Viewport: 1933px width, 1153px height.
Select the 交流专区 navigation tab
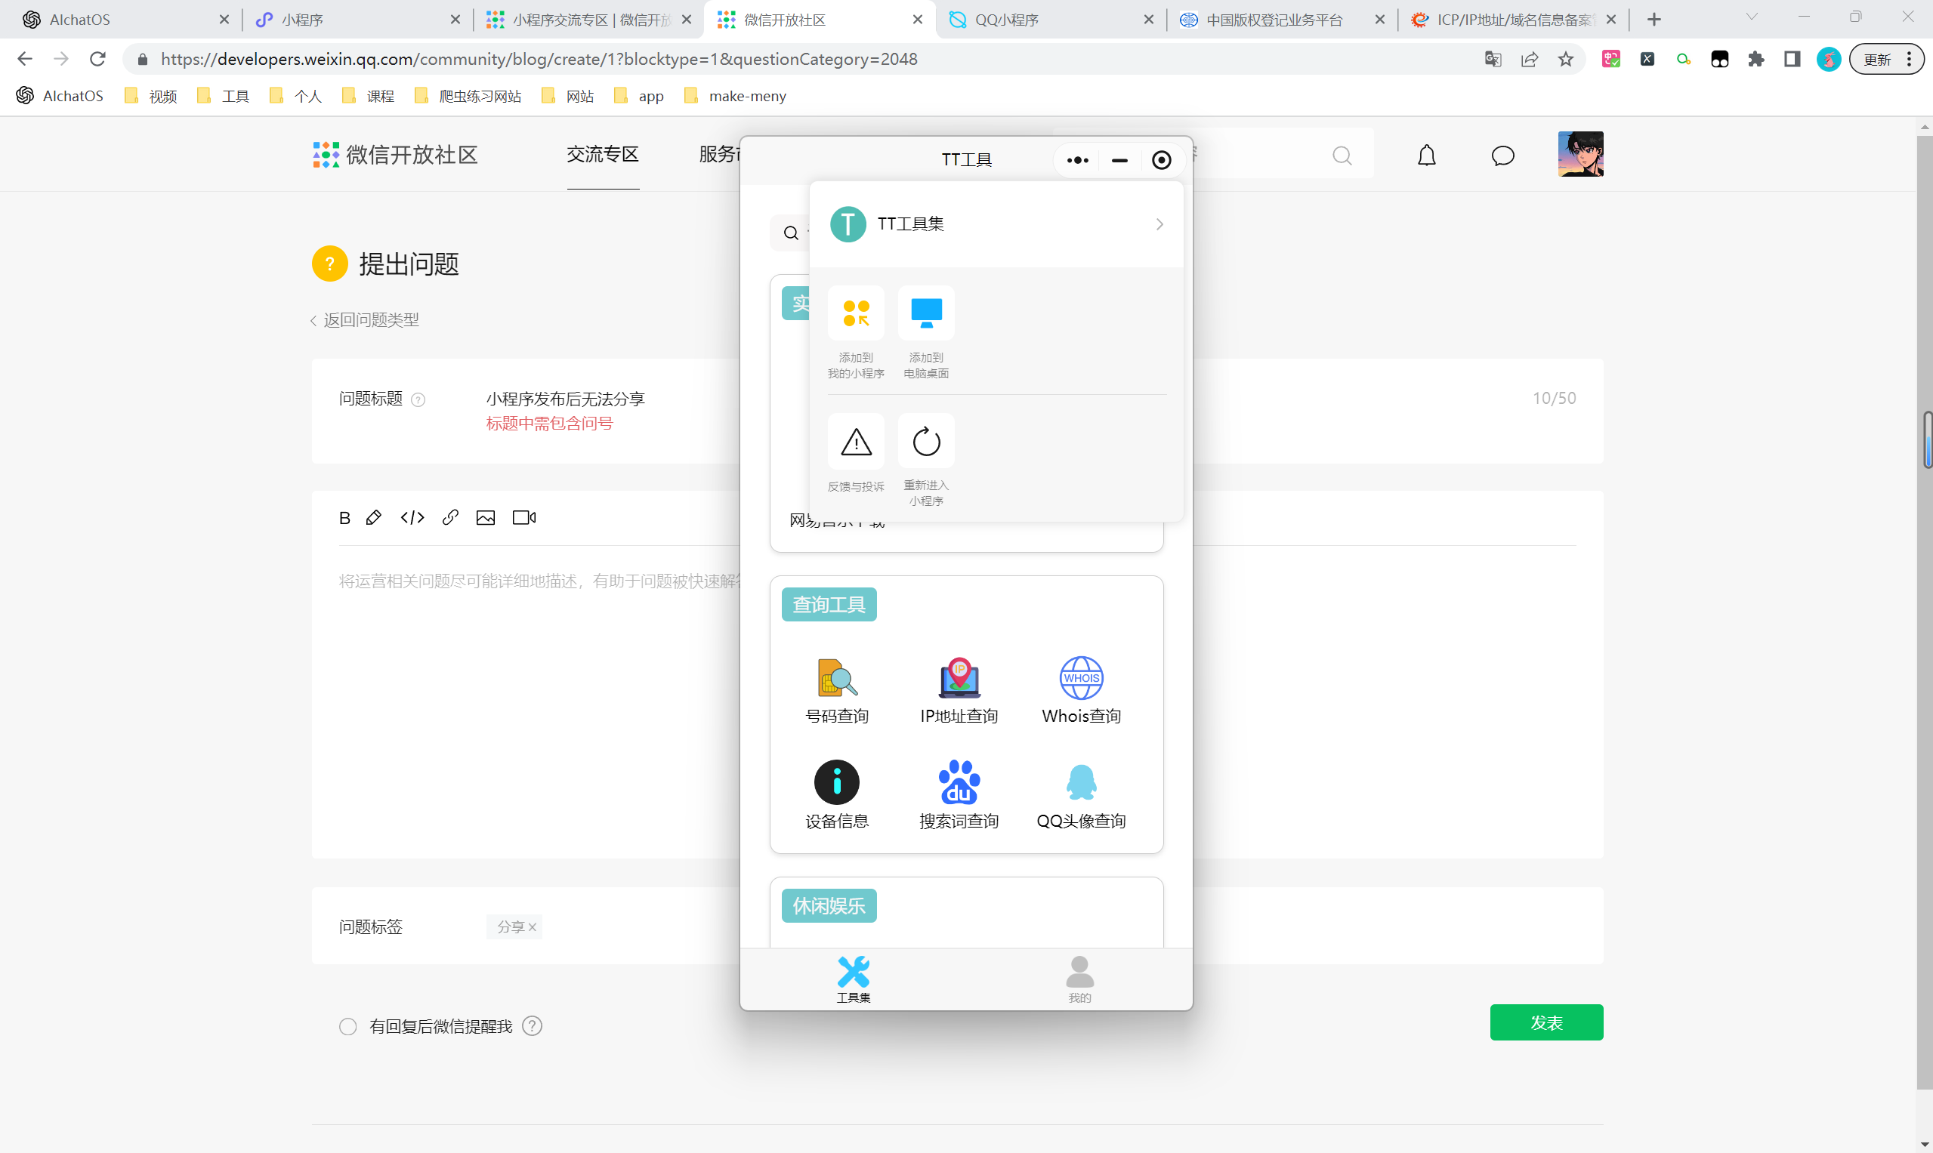(x=602, y=155)
